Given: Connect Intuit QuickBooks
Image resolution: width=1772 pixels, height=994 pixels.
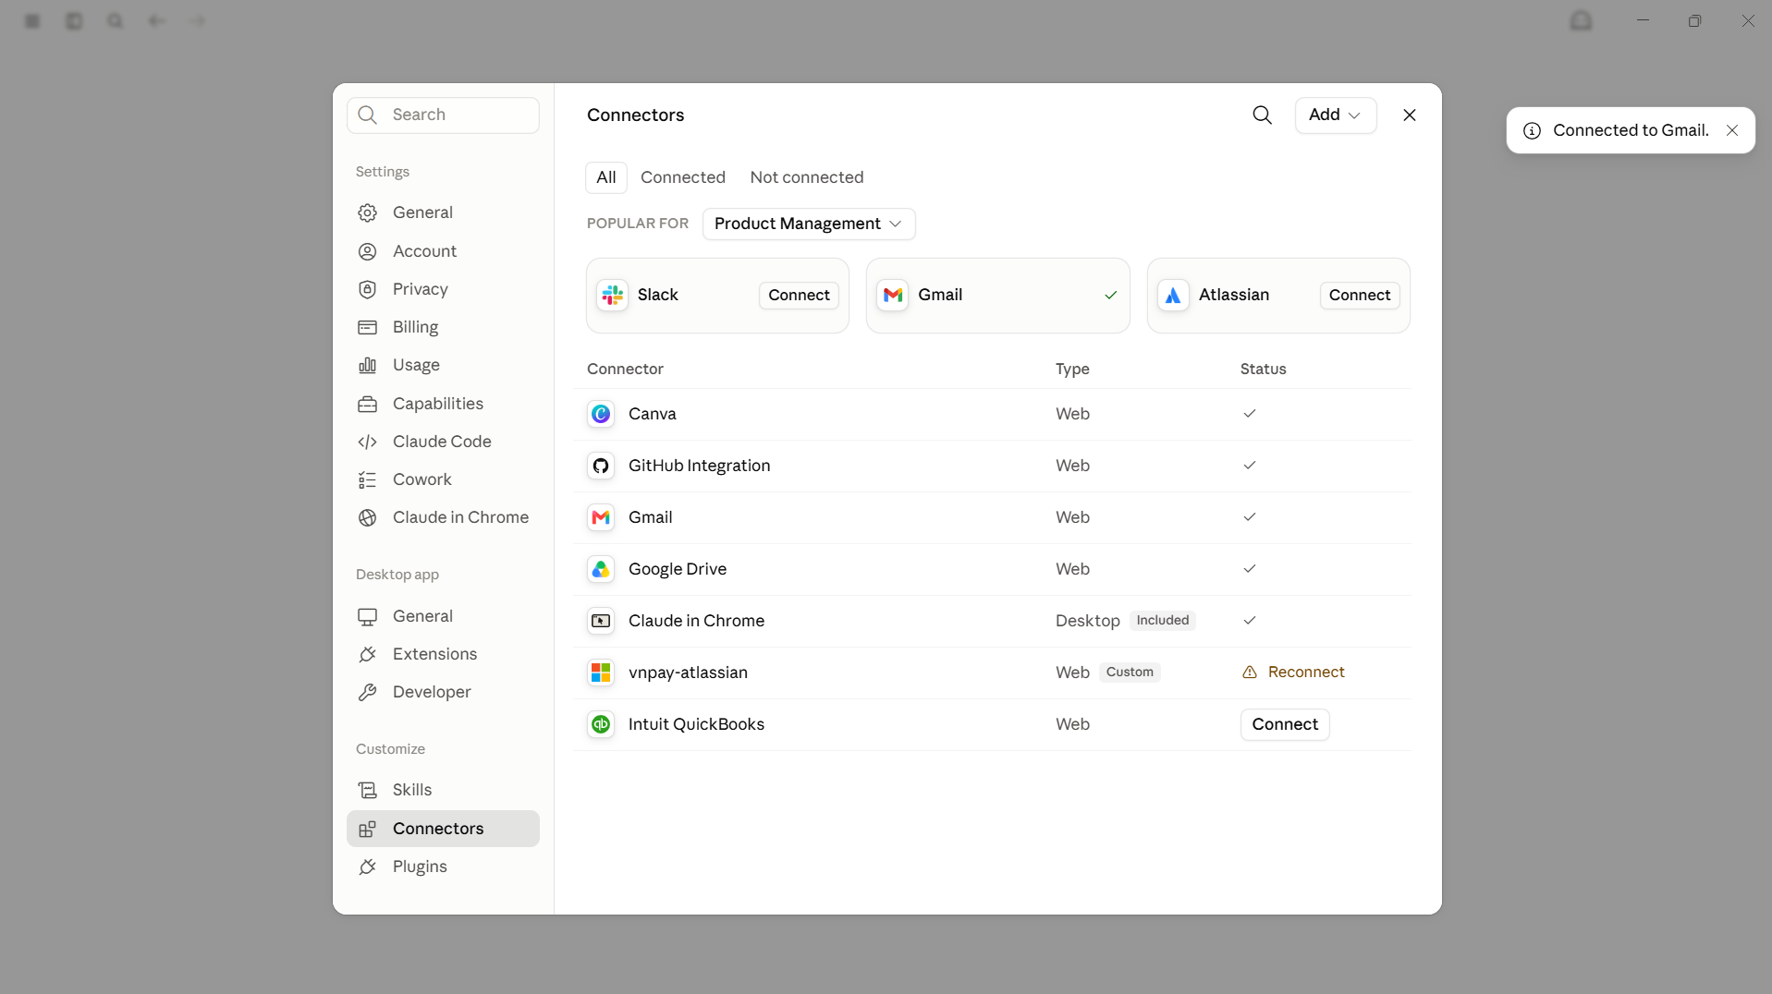Looking at the screenshot, I should [x=1285, y=724].
